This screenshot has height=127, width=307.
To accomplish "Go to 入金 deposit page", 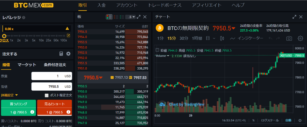I will 101,5.
